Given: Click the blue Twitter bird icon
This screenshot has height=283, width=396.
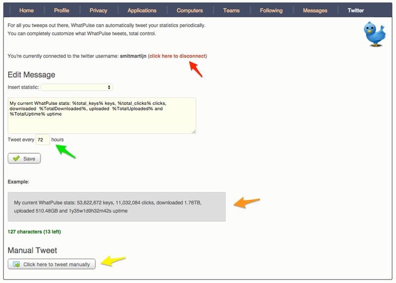Looking at the screenshot, I should pos(375,34).
